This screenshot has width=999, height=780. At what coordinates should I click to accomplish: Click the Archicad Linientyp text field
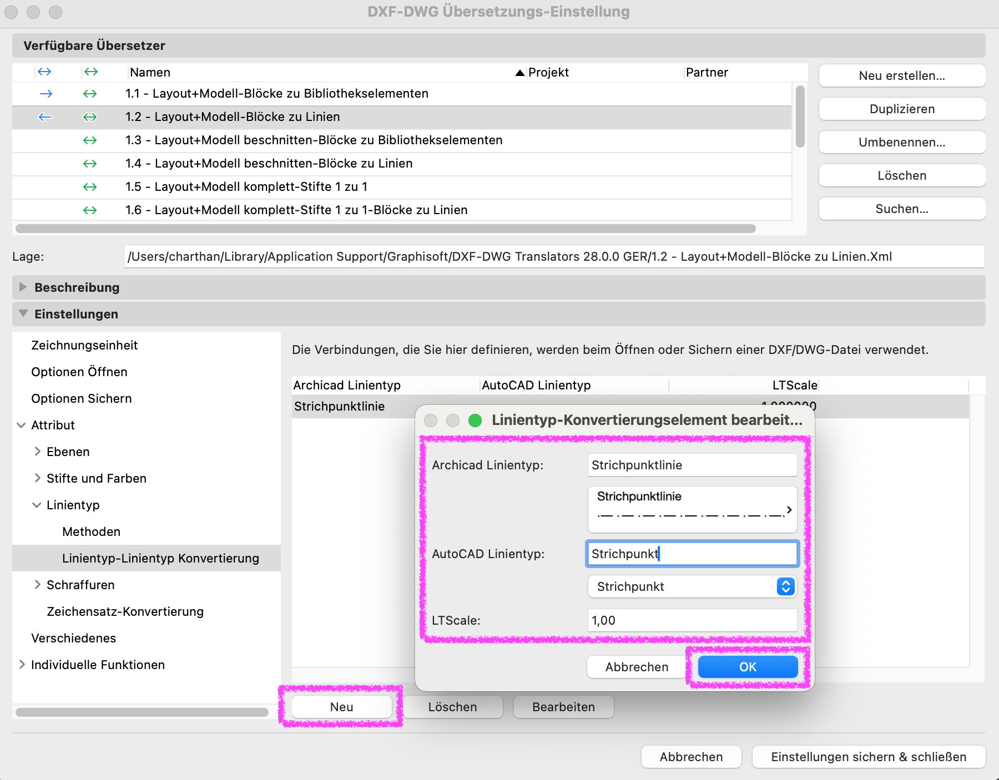point(692,465)
